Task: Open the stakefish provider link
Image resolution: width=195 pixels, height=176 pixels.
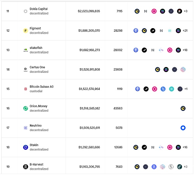Action: [36, 48]
